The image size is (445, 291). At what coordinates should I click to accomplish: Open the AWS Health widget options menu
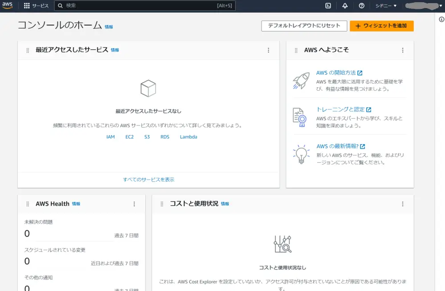134,204
